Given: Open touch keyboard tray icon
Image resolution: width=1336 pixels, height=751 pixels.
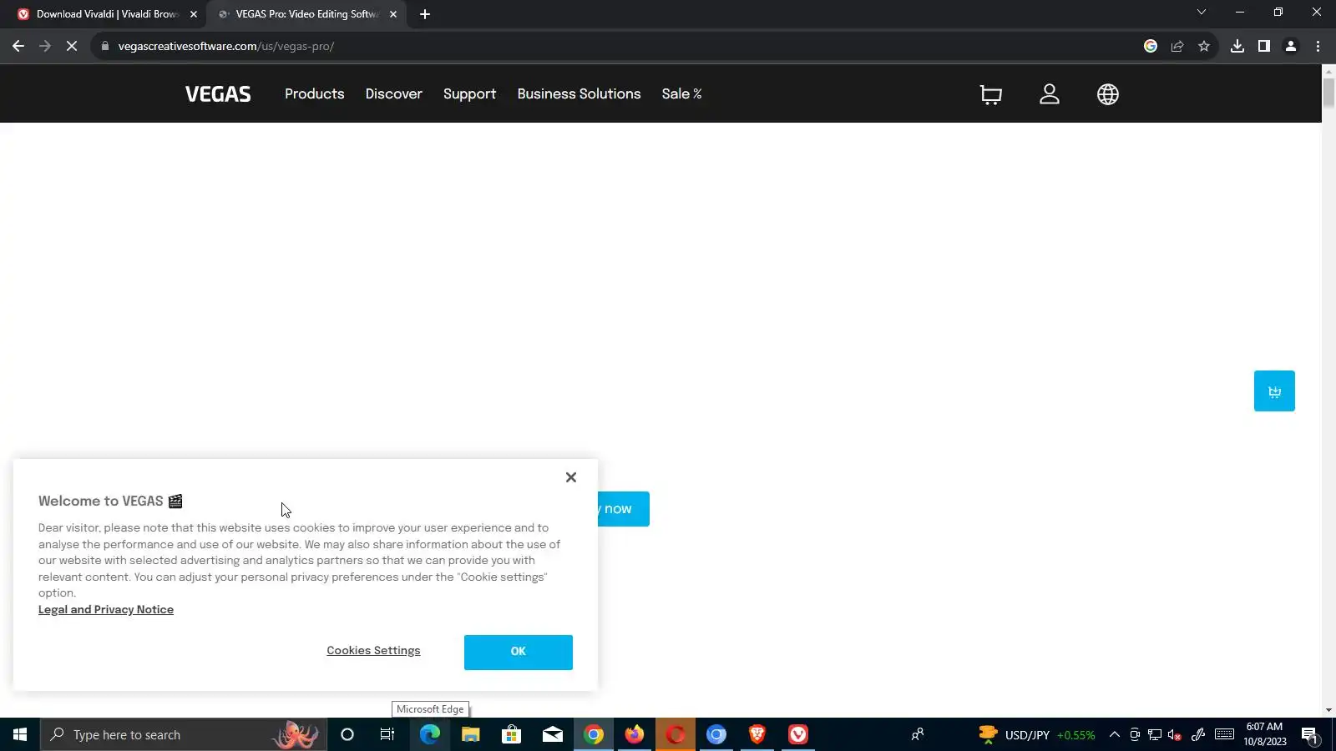Looking at the screenshot, I should [x=1224, y=734].
